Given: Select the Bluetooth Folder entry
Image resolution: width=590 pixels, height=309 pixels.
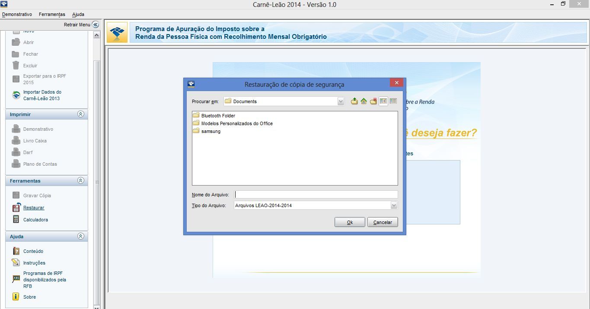Looking at the screenshot, I should pyautogui.click(x=214, y=116).
